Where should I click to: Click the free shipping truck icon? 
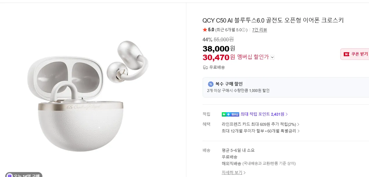click(205, 67)
